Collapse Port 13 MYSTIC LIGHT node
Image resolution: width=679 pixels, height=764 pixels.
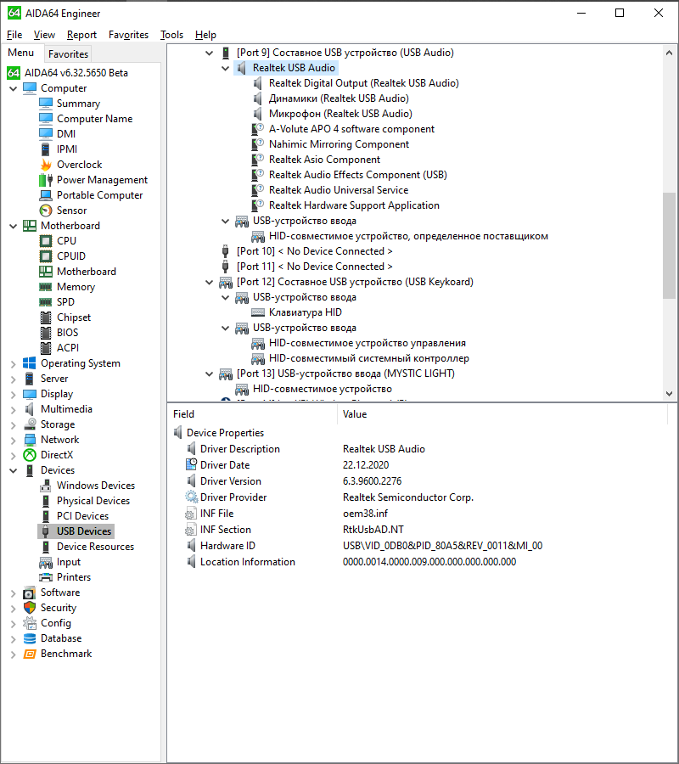(210, 374)
